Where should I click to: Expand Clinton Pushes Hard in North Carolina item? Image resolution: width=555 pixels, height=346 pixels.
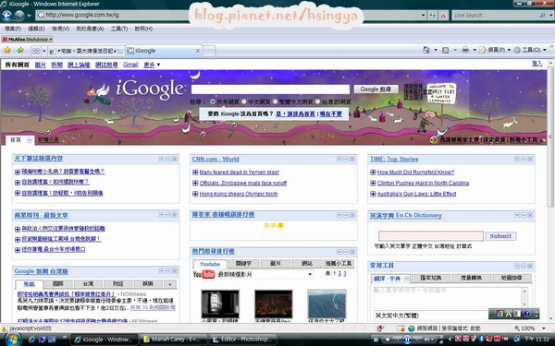[373, 184]
